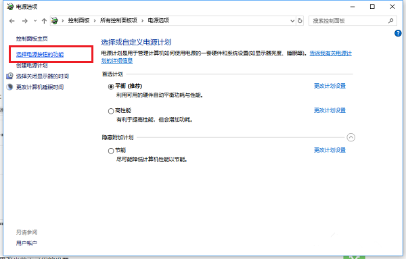Screen dimensions: 406x259
Task: Open help via the blue question mark
Action: tap(398, 33)
